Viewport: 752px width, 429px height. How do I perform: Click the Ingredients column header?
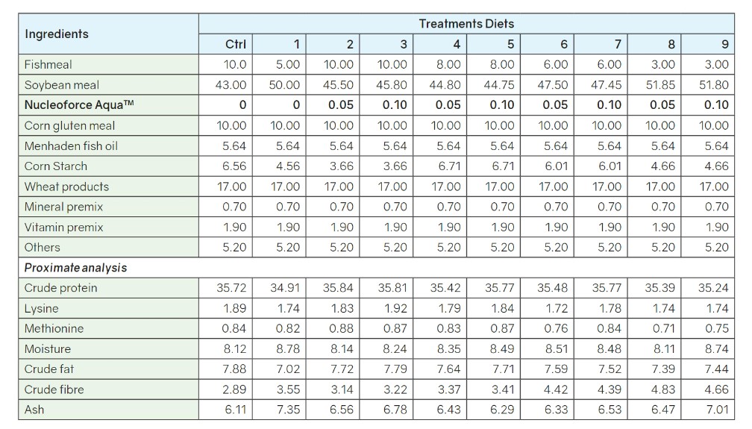coord(57,34)
